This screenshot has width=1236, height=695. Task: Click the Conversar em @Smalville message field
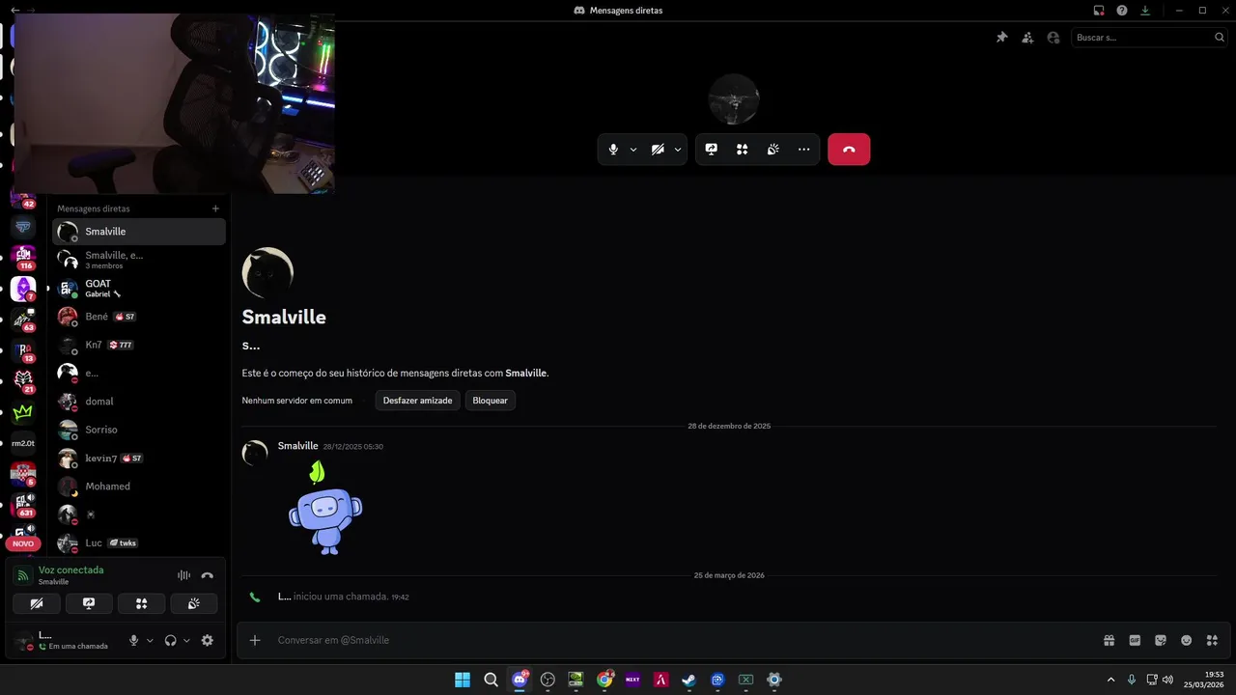pyautogui.click(x=676, y=640)
